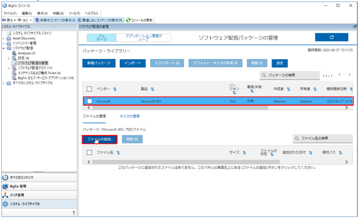Image resolution: width=359 pixels, height=218 pixels.
Task: Collapse the ソフトウェア配信 tree node
Action: 3,48
